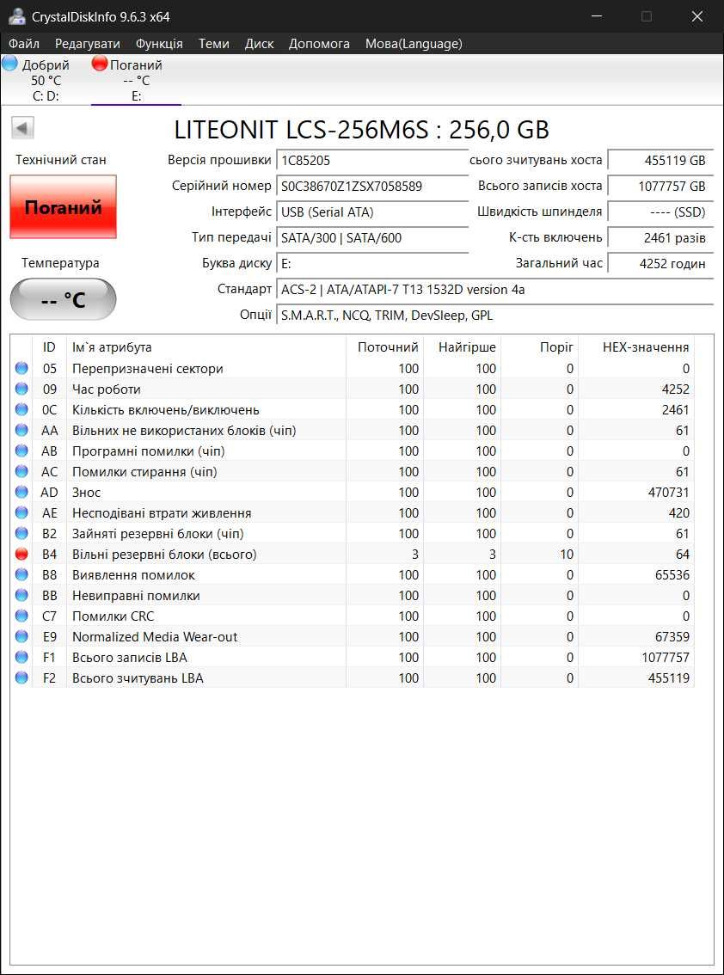The image size is (724, 975).
Task: Click the firmware version field 1C85205
Action: (372, 161)
